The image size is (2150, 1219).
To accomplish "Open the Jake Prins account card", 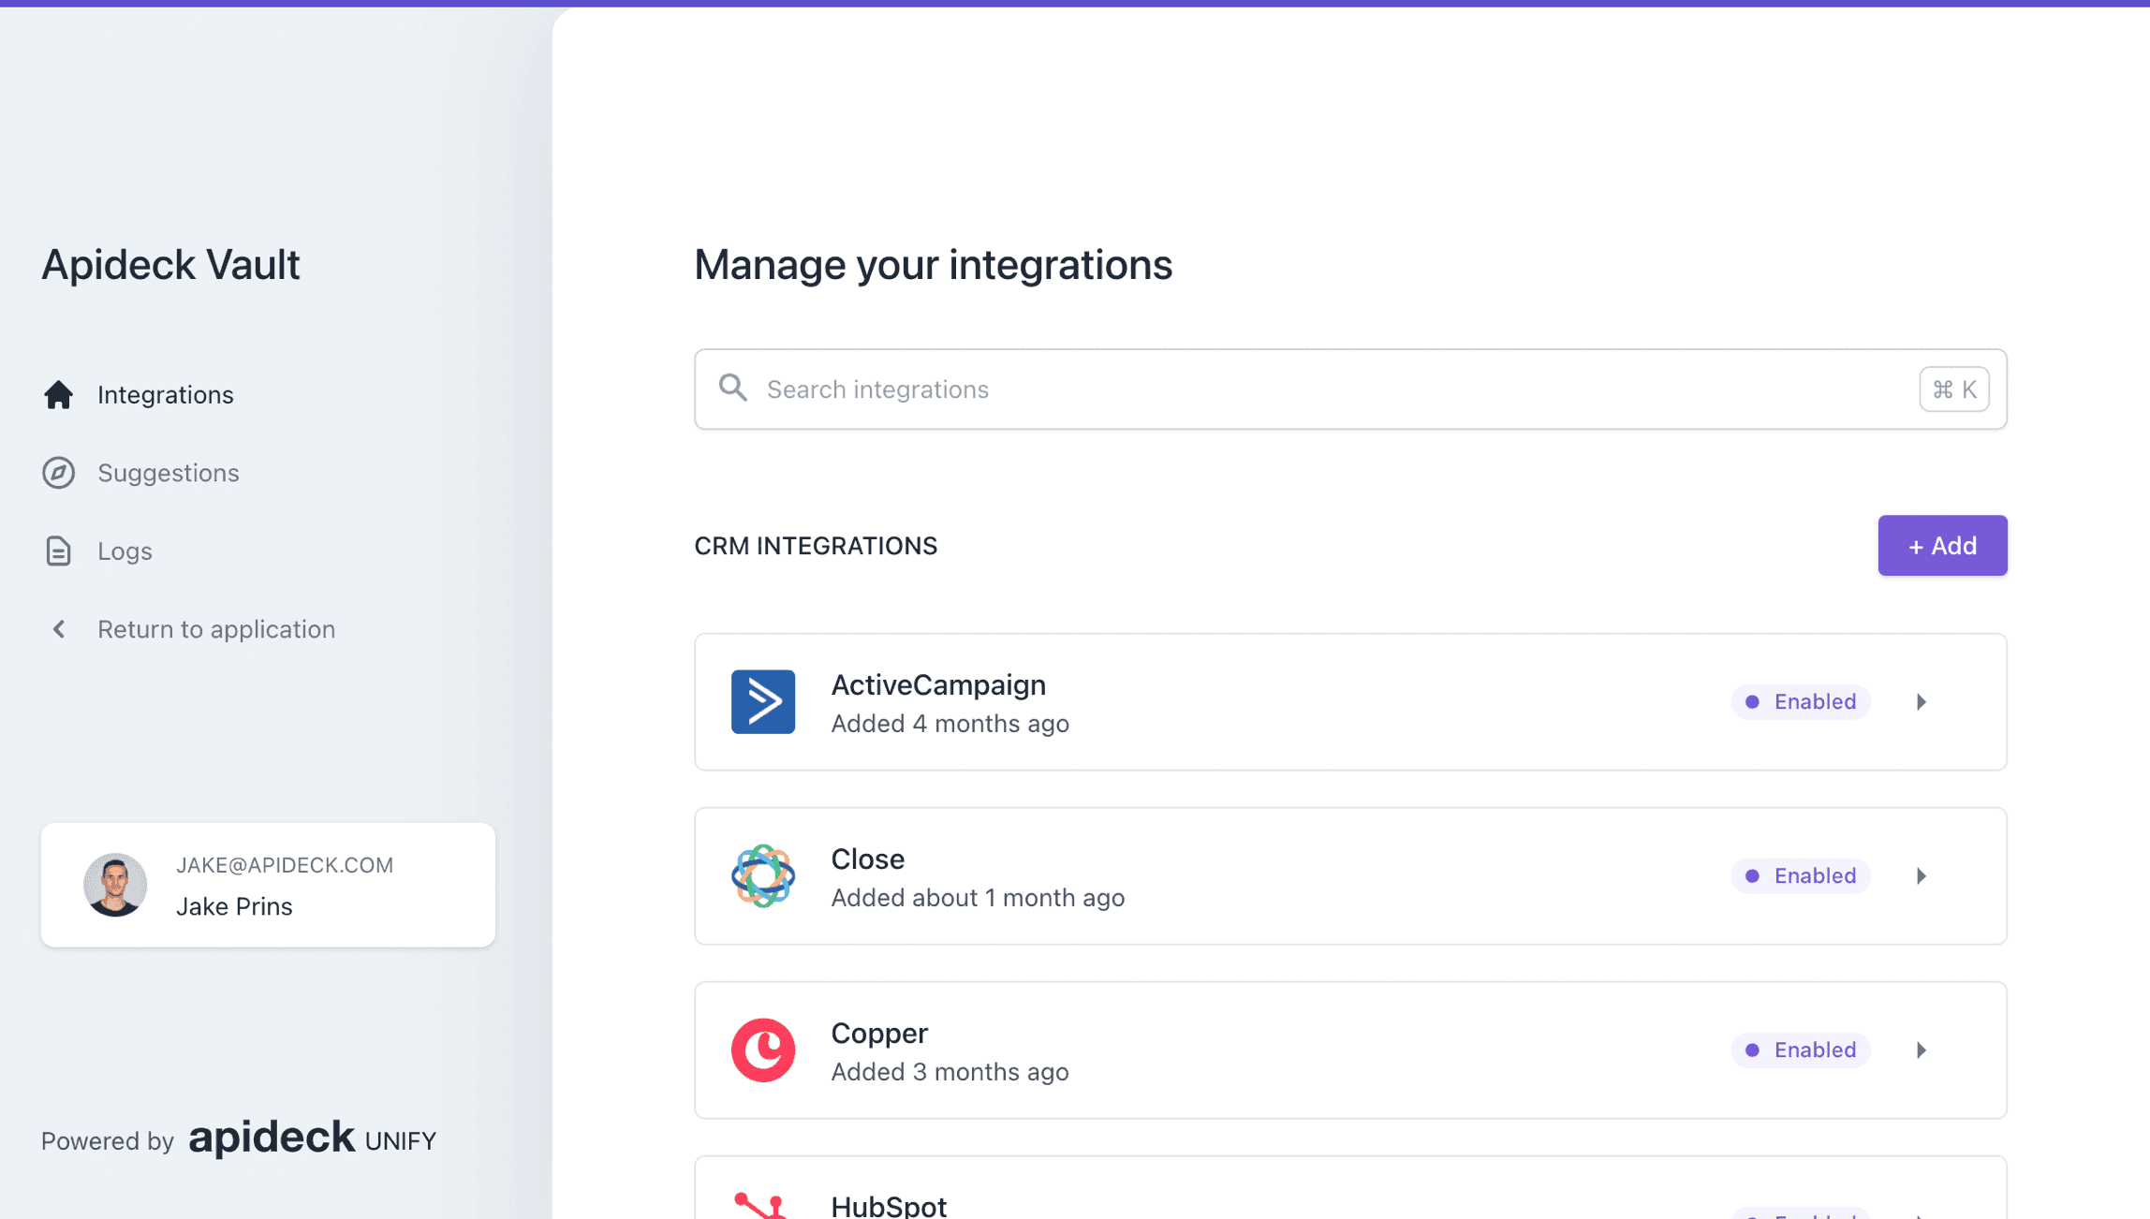I will coord(268,885).
